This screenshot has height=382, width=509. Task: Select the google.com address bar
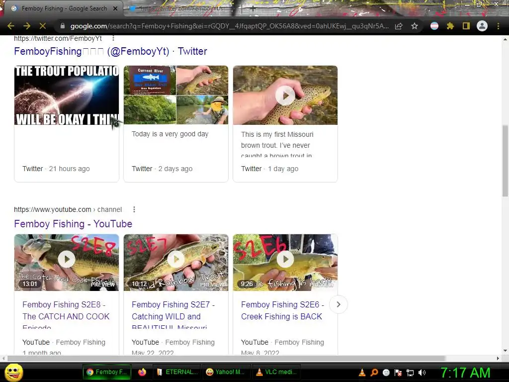[x=229, y=26]
